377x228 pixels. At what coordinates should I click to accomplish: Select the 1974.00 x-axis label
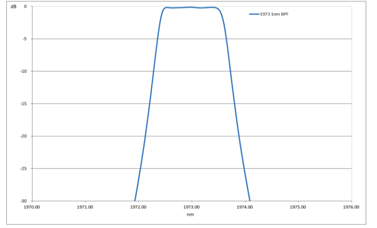(245, 207)
